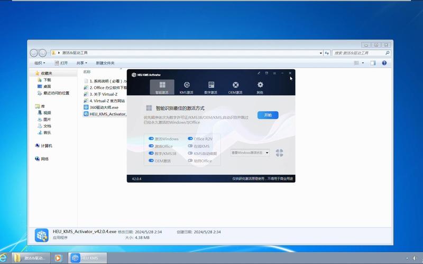Toggle the Office R2V switch
The image size is (423, 264).
tap(190, 138)
